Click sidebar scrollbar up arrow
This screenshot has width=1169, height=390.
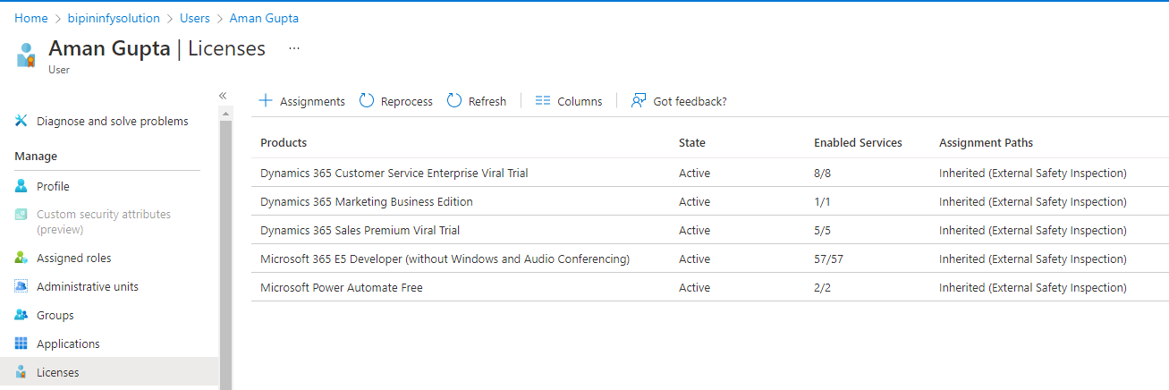(225, 113)
